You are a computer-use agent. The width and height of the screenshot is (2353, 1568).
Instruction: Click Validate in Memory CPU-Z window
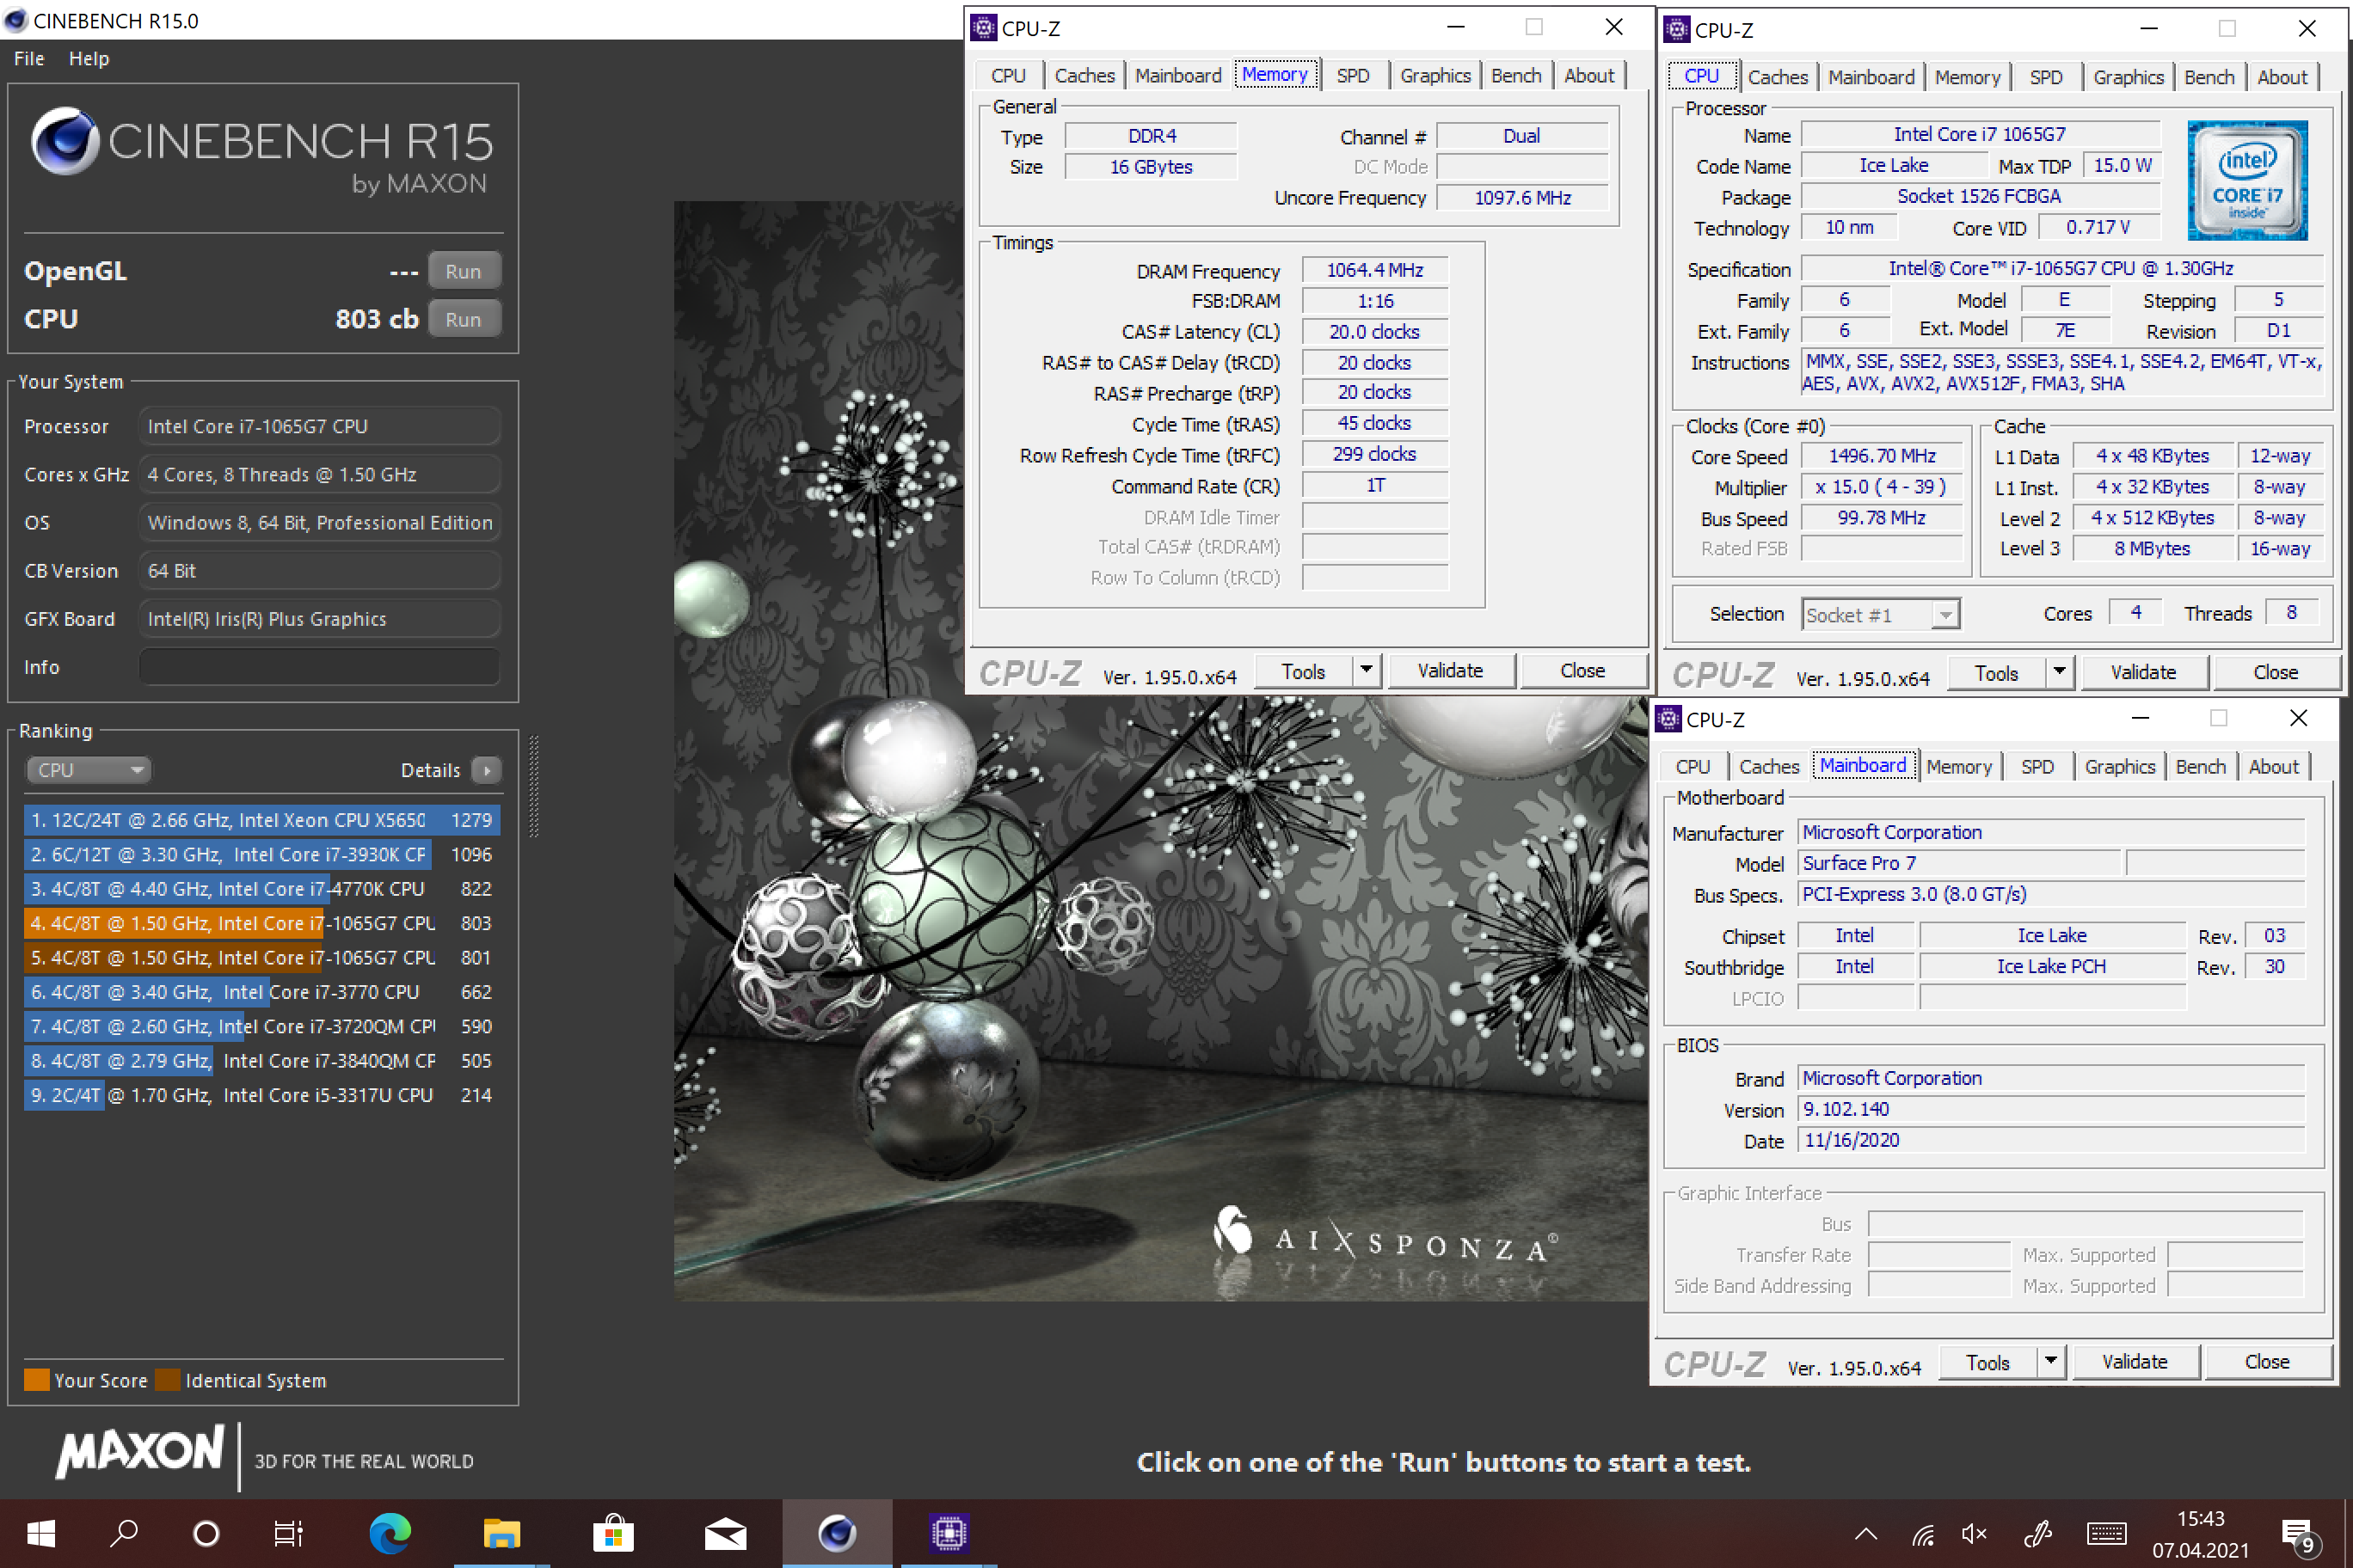(x=1450, y=671)
